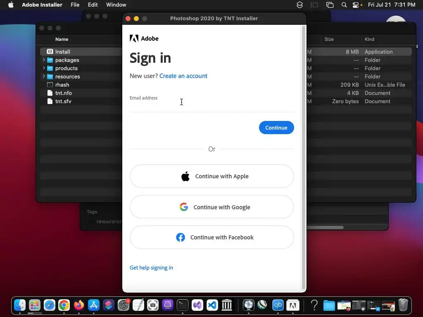
Task: Click the Adobe Installer dock icon
Action: pyautogui.click(x=293, y=305)
